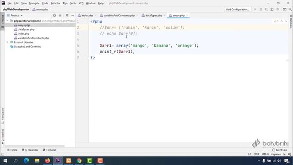Open the Problems tool window

[30, 150]
